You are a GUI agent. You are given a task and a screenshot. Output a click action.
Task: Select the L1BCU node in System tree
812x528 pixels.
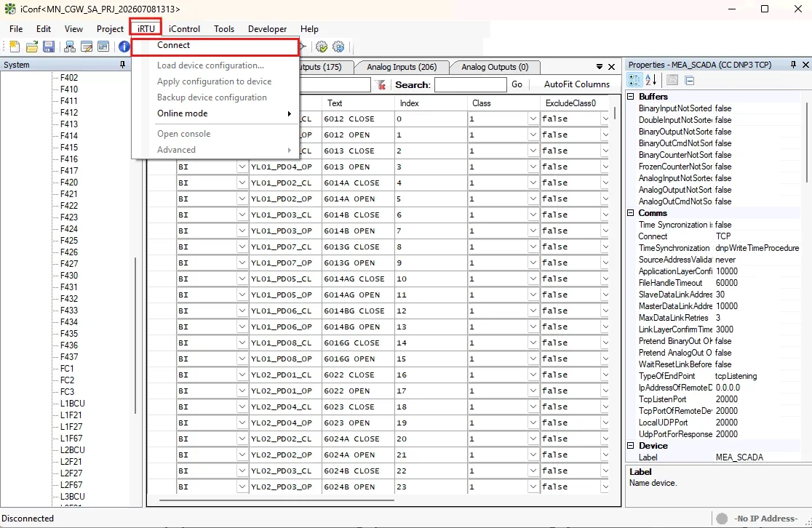point(73,403)
